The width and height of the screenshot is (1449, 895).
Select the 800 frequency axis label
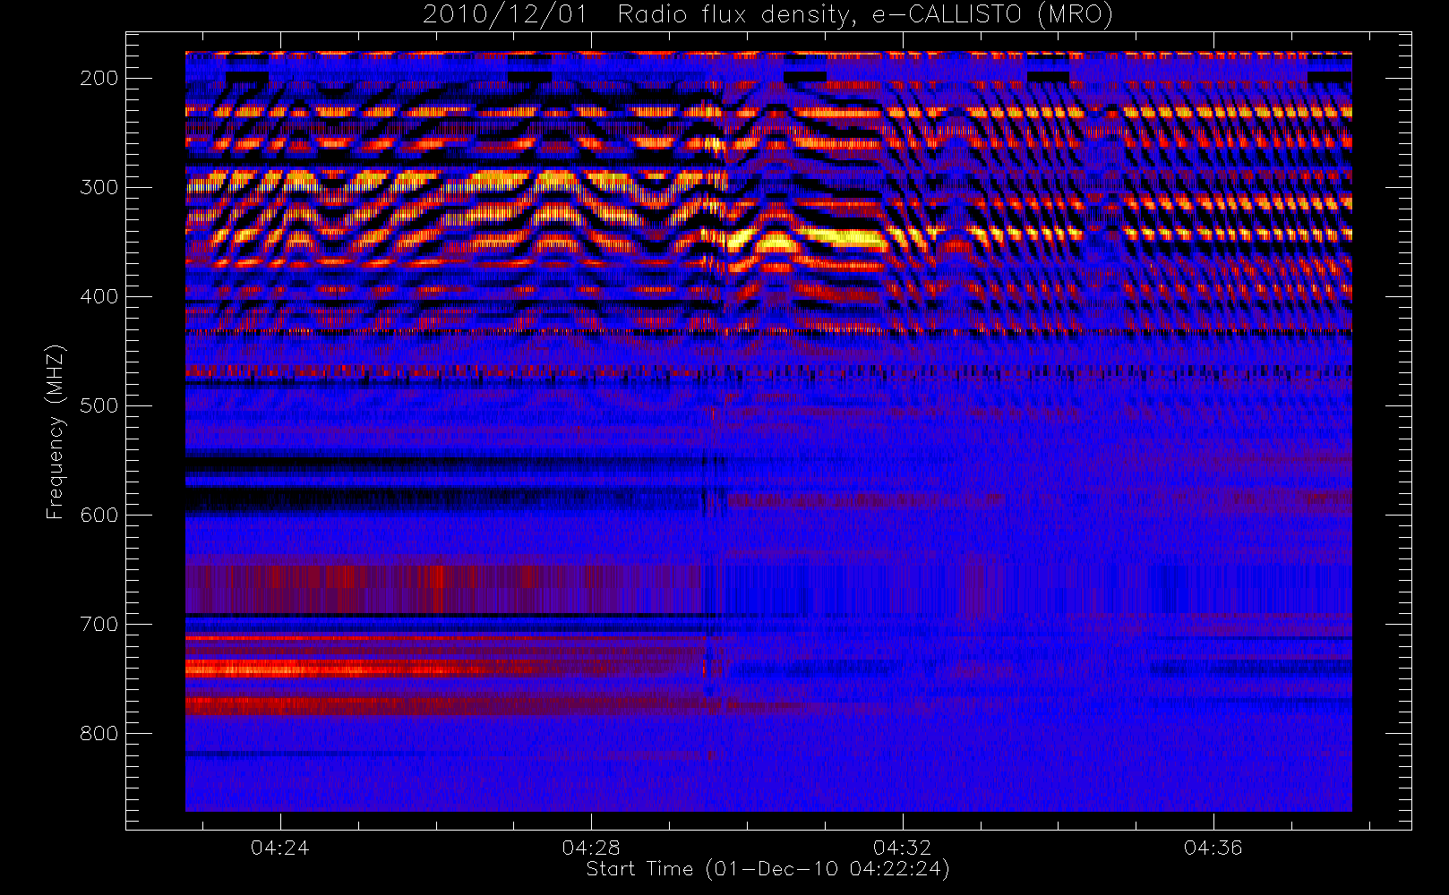[x=99, y=733]
